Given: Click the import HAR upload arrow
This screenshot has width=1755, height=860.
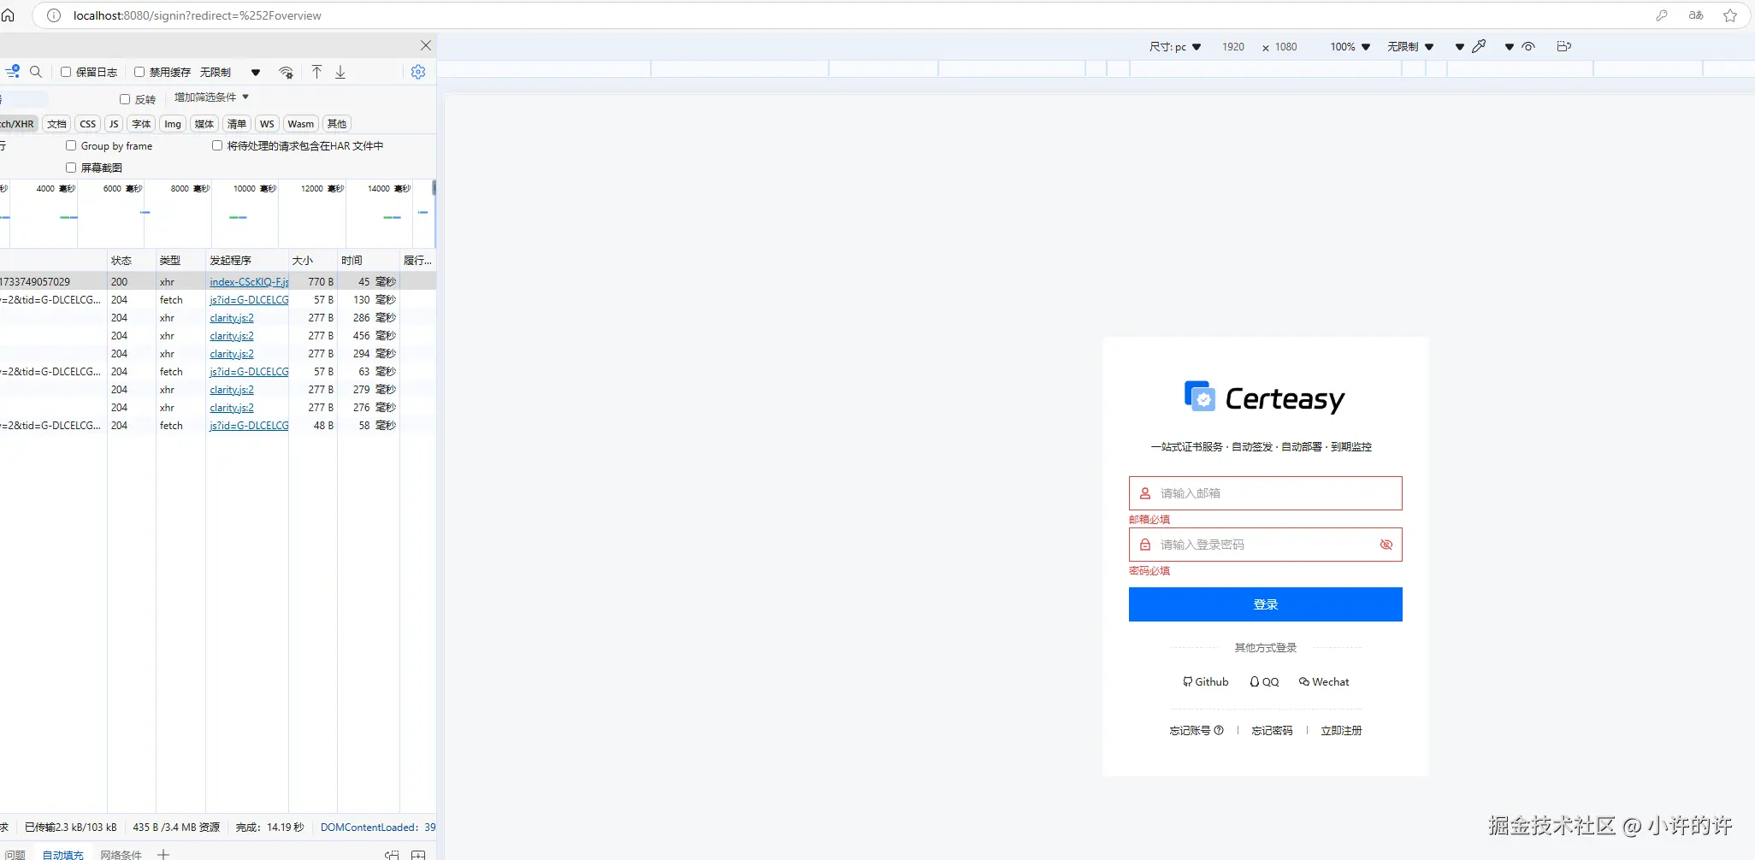Looking at the screenshot, I should (x=316, y=72).
